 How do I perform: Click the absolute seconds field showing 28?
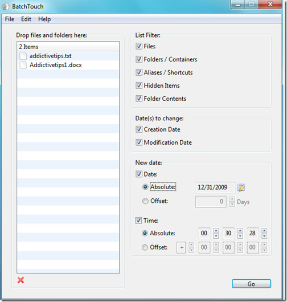(x=252, y=233)
